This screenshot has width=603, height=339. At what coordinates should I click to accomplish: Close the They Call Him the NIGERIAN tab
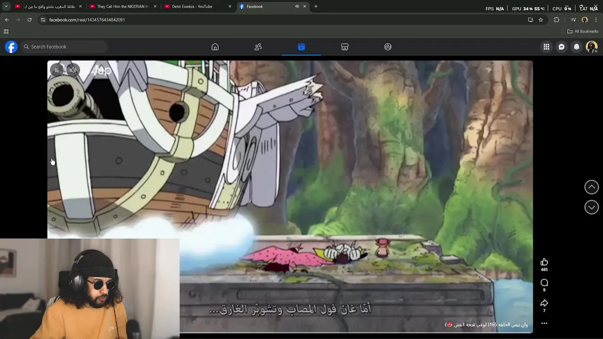[155, 7]
